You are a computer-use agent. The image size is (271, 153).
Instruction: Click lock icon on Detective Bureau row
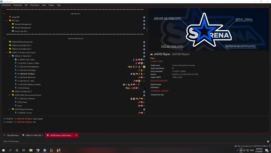(x=144, y=109)
